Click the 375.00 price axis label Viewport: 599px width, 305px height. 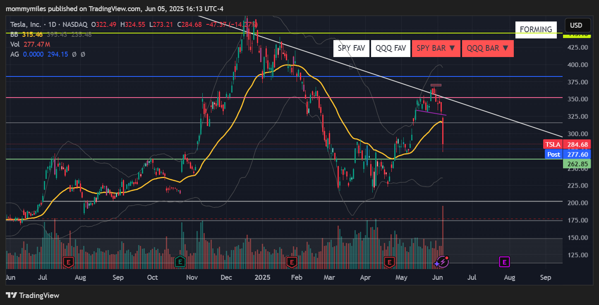pyautogui.click(x=578, y=82)
